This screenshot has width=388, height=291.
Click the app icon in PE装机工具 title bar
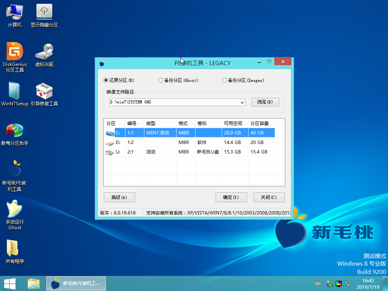pos(102,63)
